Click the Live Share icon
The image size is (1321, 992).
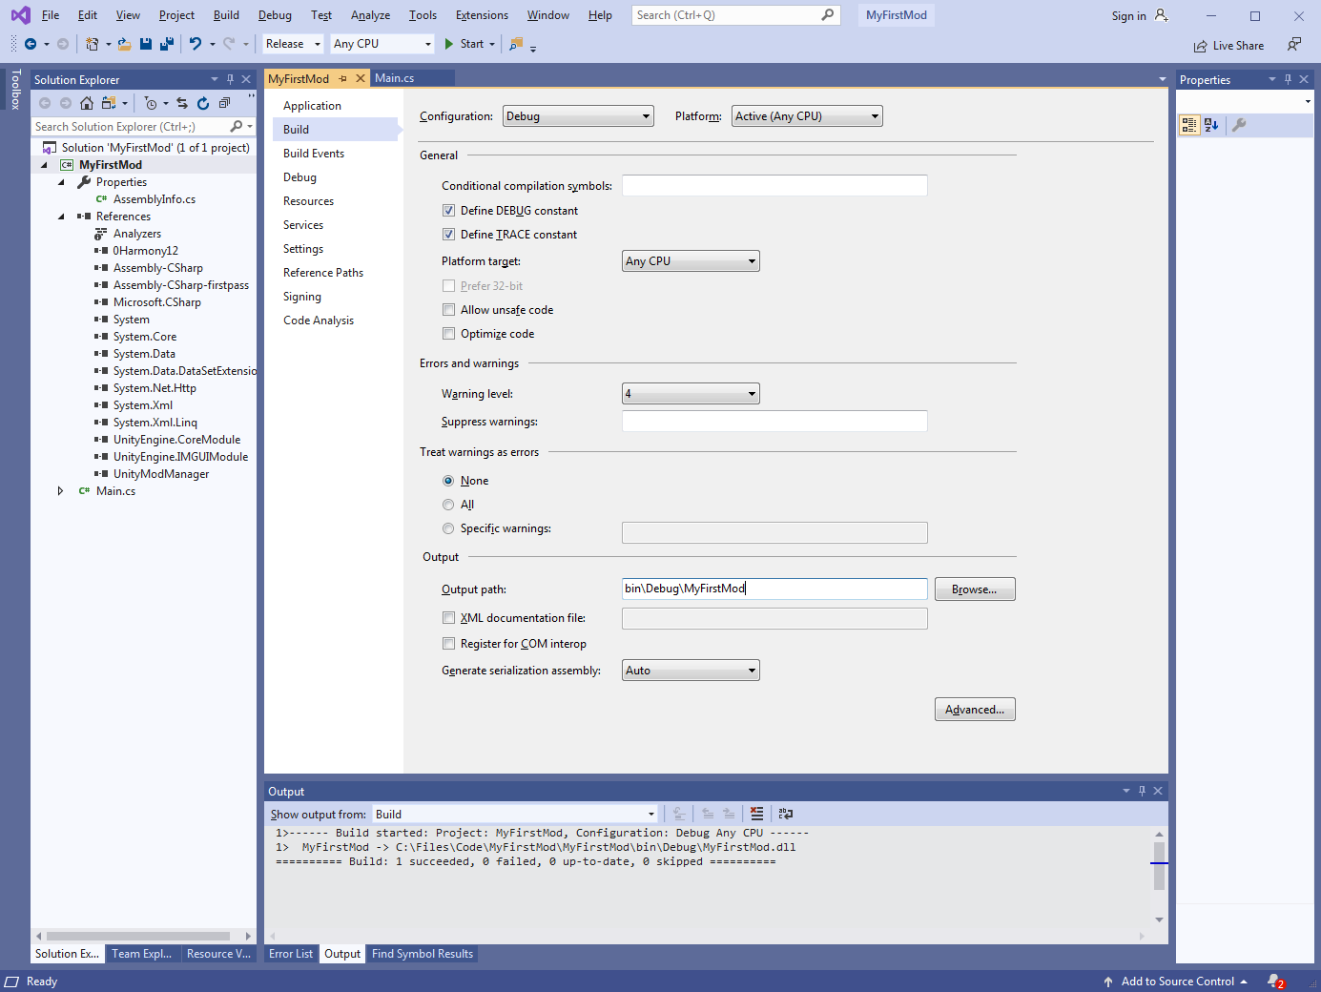click(1200, 46)
